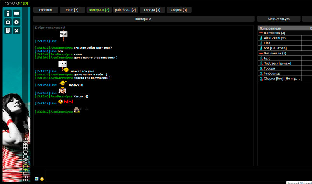Screen dimensions: 312x184
Task: Select the Сборка [3] channel tab
Action: (179, 10)
